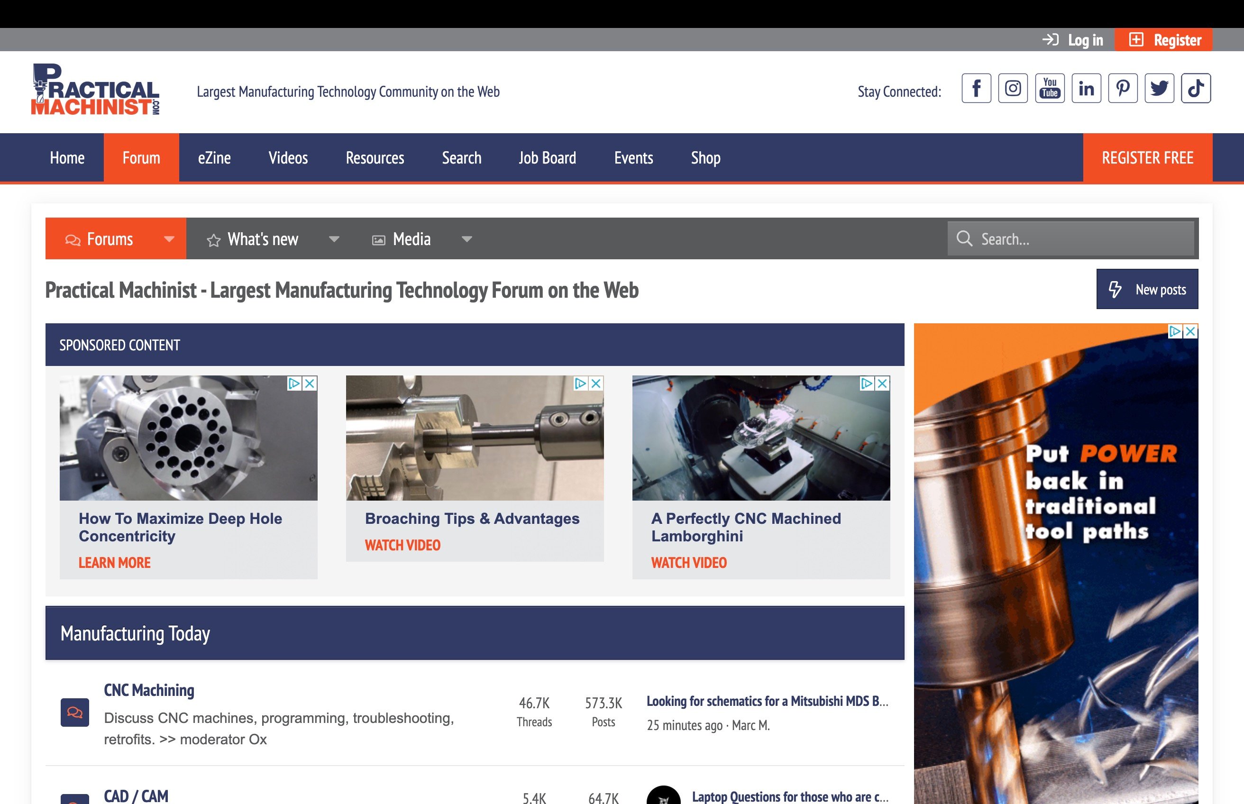
Task: Click WATCH VIDEO under Broaching Tips
Action: click(402, 546)
